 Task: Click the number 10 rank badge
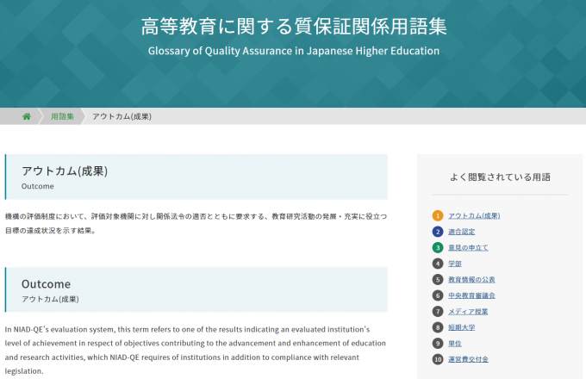[438, 359]
